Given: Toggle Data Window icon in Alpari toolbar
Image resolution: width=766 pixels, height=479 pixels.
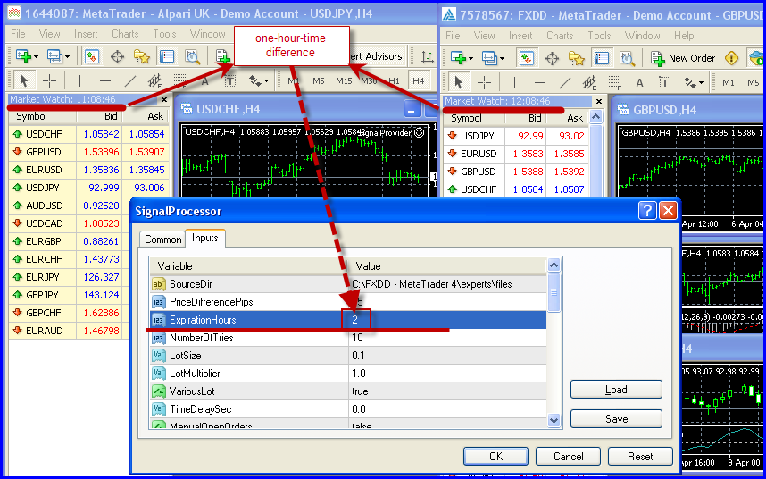Looking at the screenshot, I should (117, 56).
